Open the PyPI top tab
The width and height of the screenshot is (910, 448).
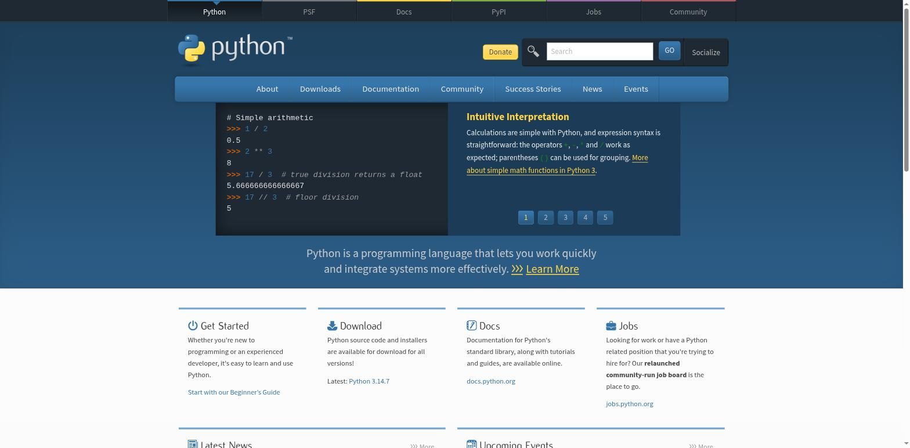[499, 12]
